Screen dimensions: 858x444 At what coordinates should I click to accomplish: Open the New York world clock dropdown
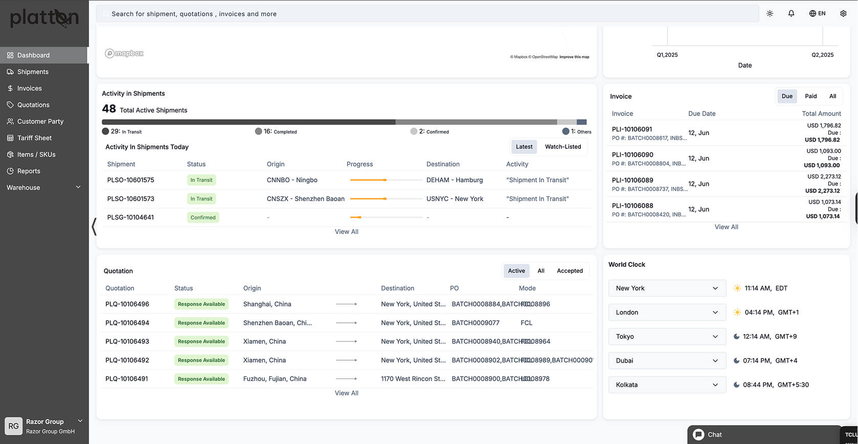[667, 288]
